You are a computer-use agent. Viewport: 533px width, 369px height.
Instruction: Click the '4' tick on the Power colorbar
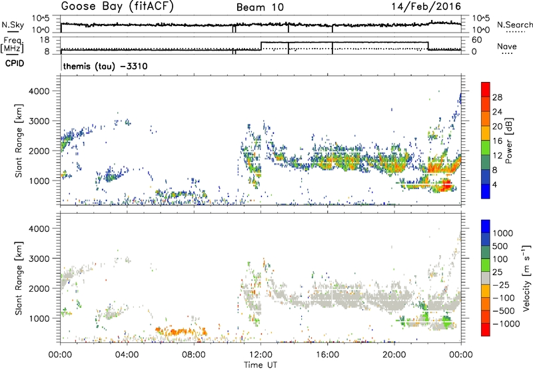[x=494, y=184]
